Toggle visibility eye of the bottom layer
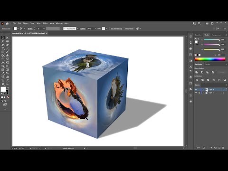This screenshot has width=228, height=171. (x=196, y=93)
